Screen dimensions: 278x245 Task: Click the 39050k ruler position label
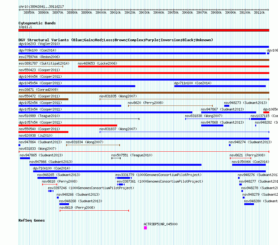pos(173,12)
